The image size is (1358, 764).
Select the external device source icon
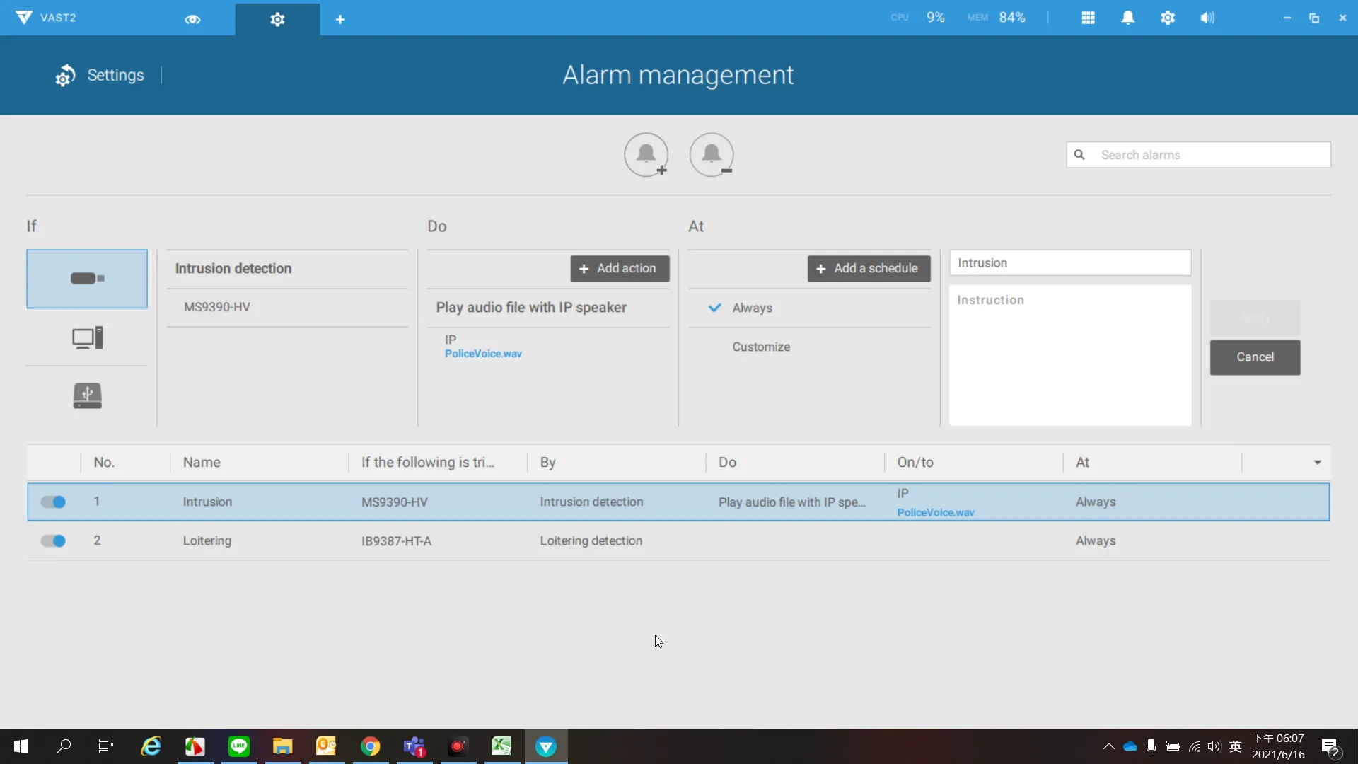click(x=87, y=395)
